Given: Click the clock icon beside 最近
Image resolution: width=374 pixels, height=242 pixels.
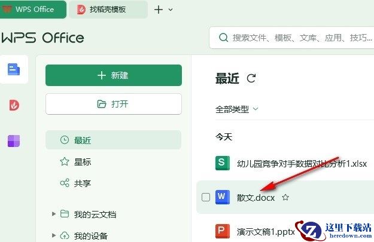Looking at the screenshot, I should coord(65,140).
